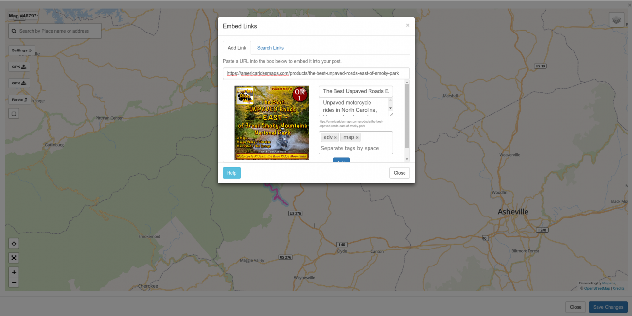Image resolution: width=632 pixels, height=316 pixels.
Task: Click the Pittman Center label on the map
Action: point(109,118)
